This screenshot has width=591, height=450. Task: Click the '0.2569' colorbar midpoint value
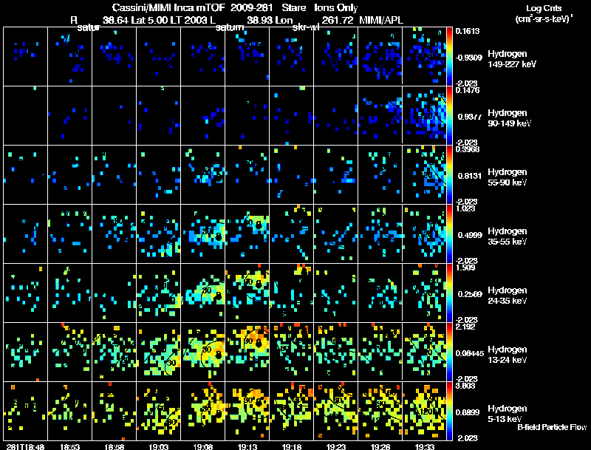(470, 294)
